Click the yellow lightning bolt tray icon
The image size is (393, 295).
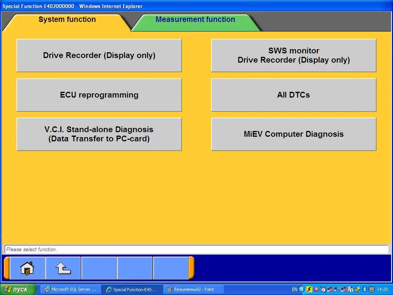[309, 290]
